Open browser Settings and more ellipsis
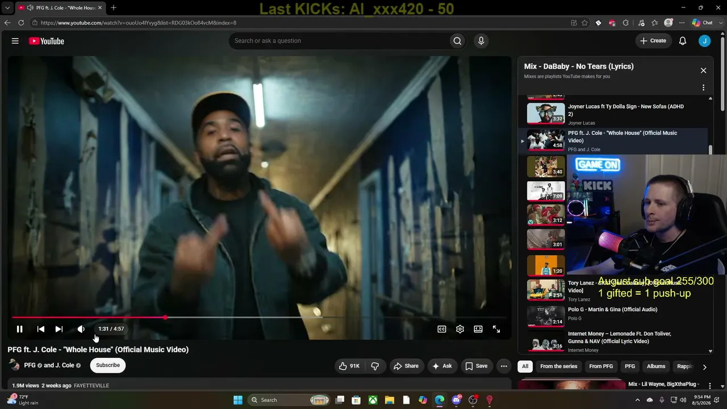This screenshot has width=727, height=409. [x=682, y=23]
